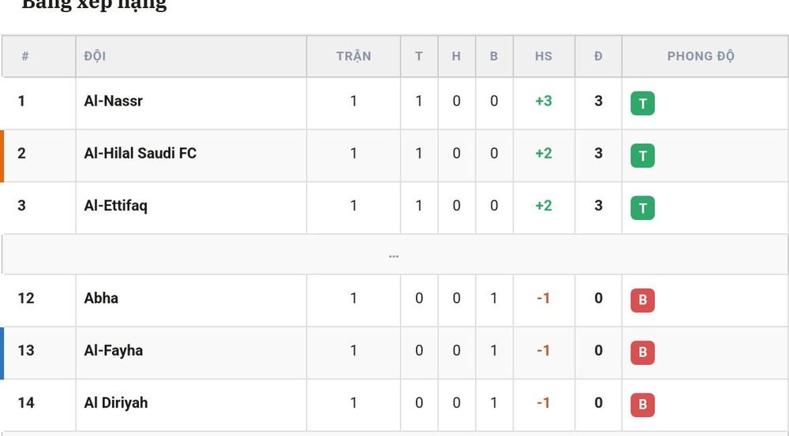Open the Abha team link
Screen dimensions: 789x436
[x=101, y=298]
